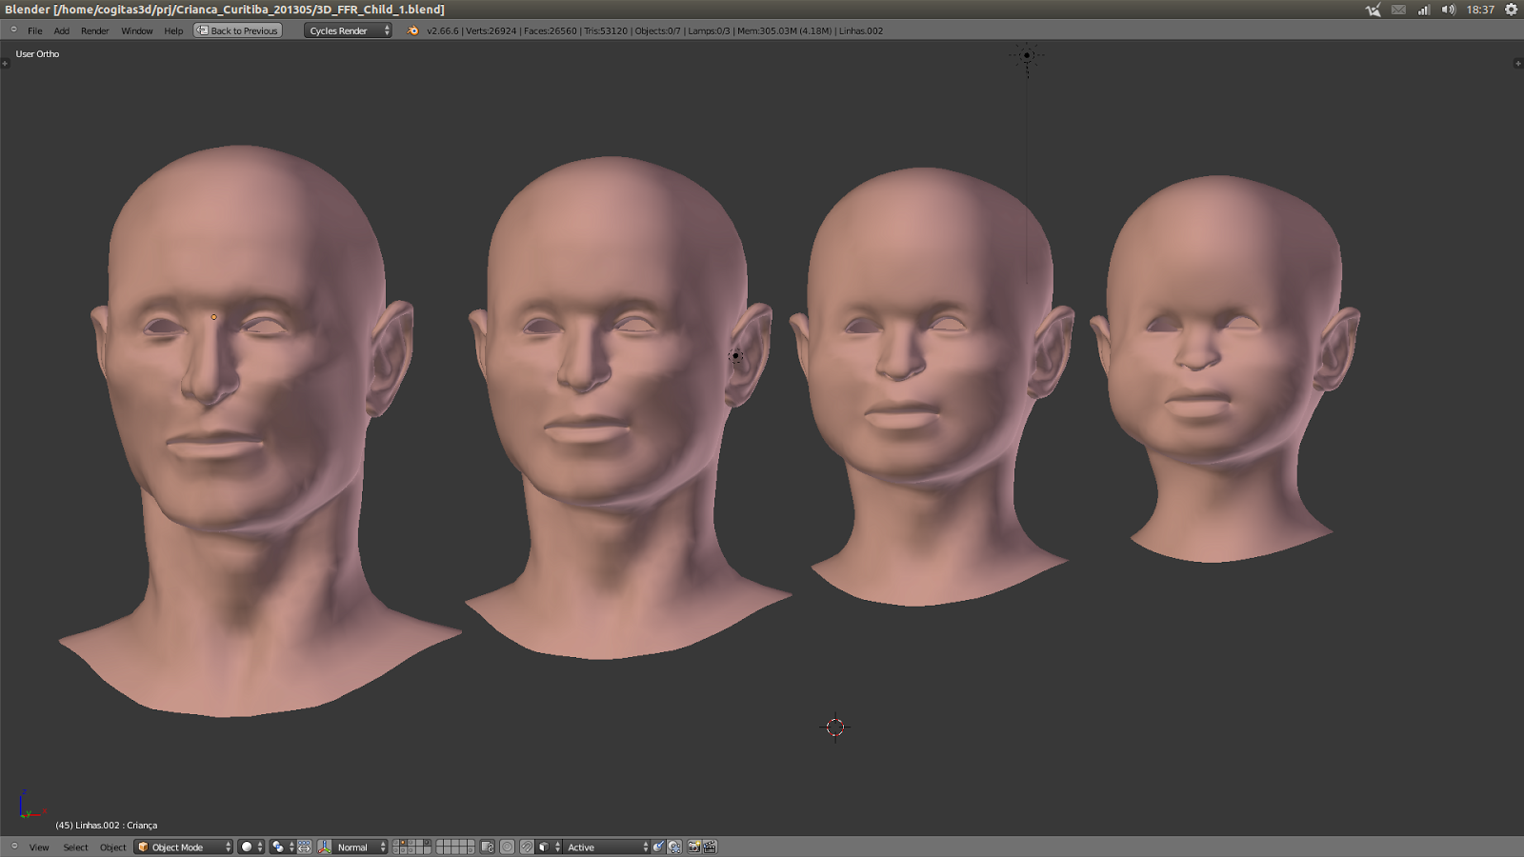Viewport: 1524px width, 857px height.
Task: Open the Object menu in viewport header
Action: click(112, 847)
